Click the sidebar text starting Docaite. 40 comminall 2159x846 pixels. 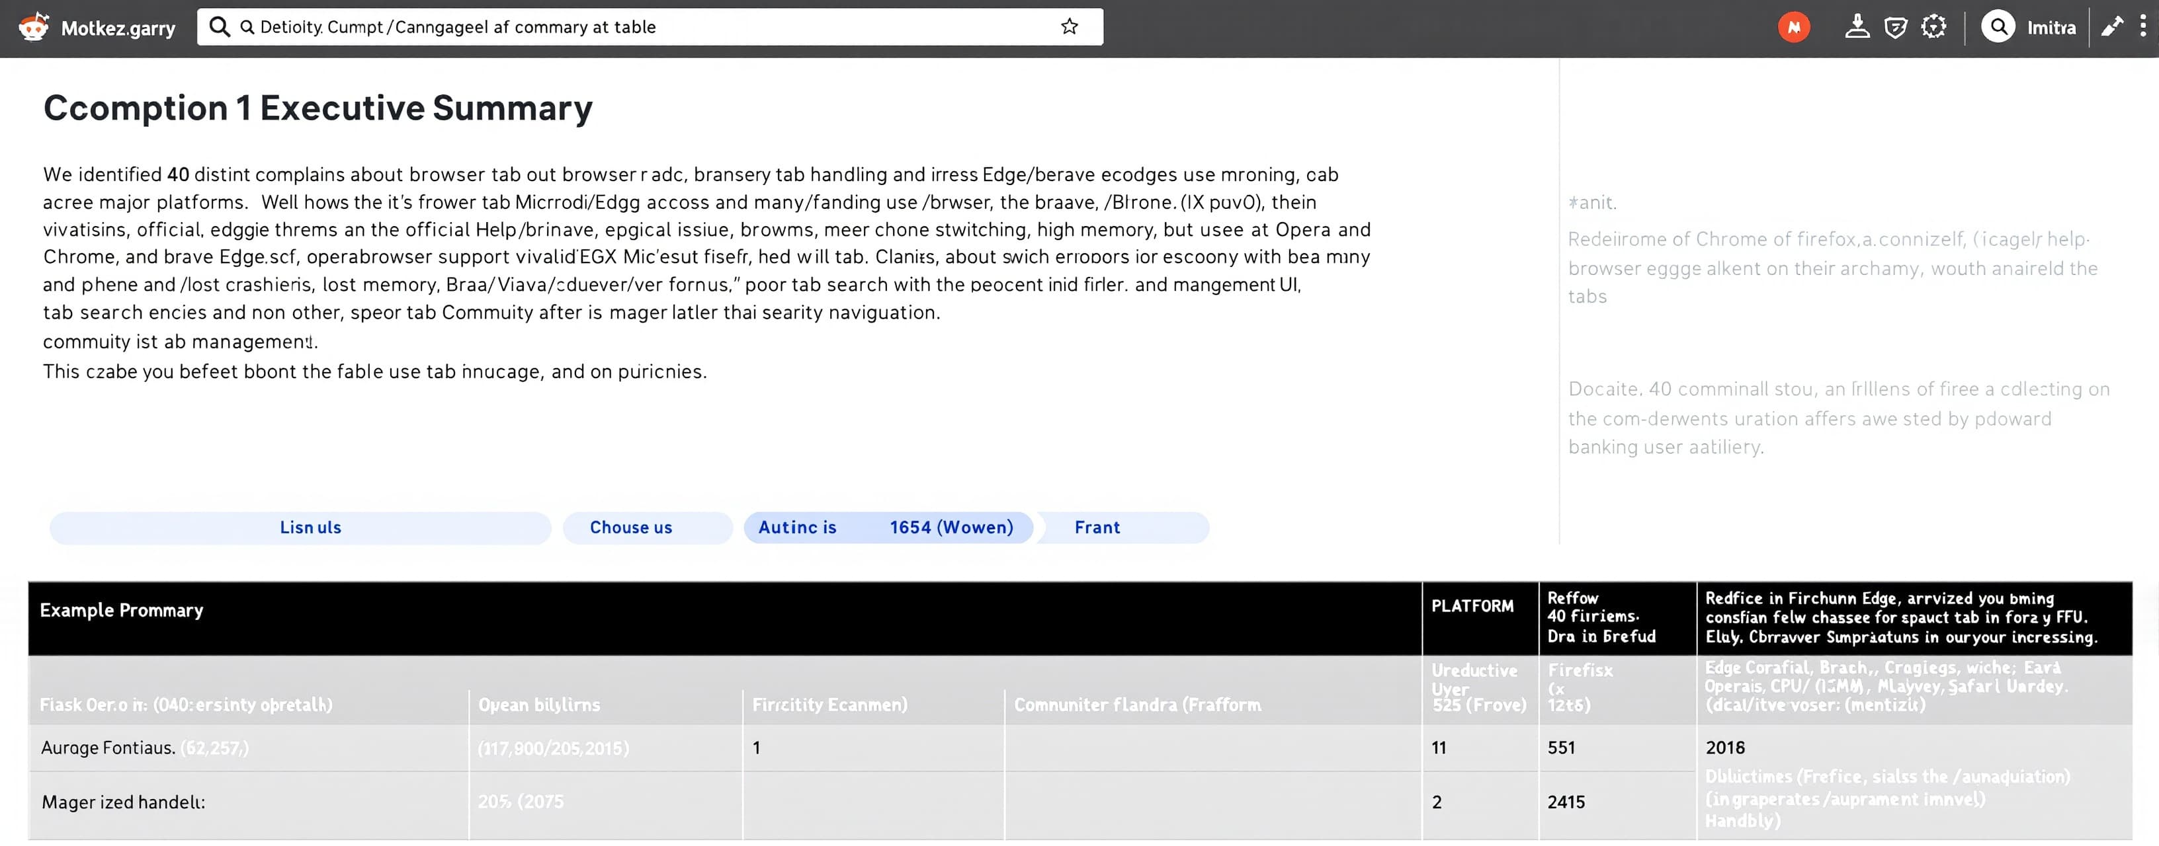click(x=1838, y=418)
